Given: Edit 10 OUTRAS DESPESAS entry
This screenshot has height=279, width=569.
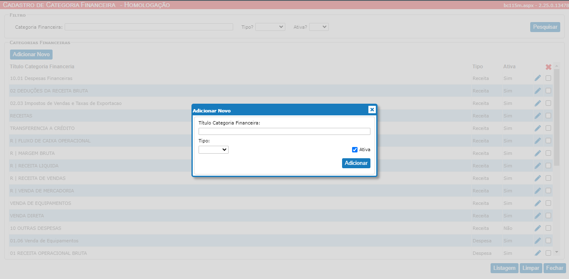Looking at the screenshot, I should coord(538,228).
